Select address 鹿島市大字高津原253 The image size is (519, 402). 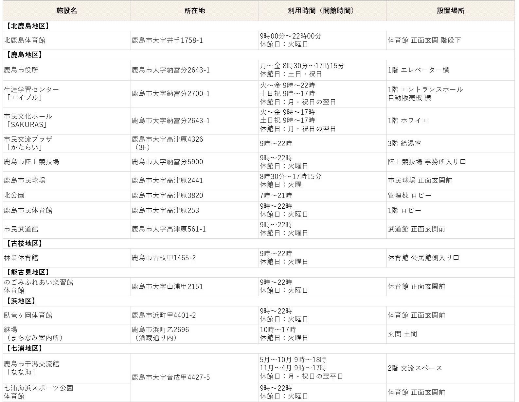pos(165,210)
